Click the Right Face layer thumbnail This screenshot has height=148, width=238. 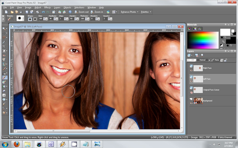198,68
